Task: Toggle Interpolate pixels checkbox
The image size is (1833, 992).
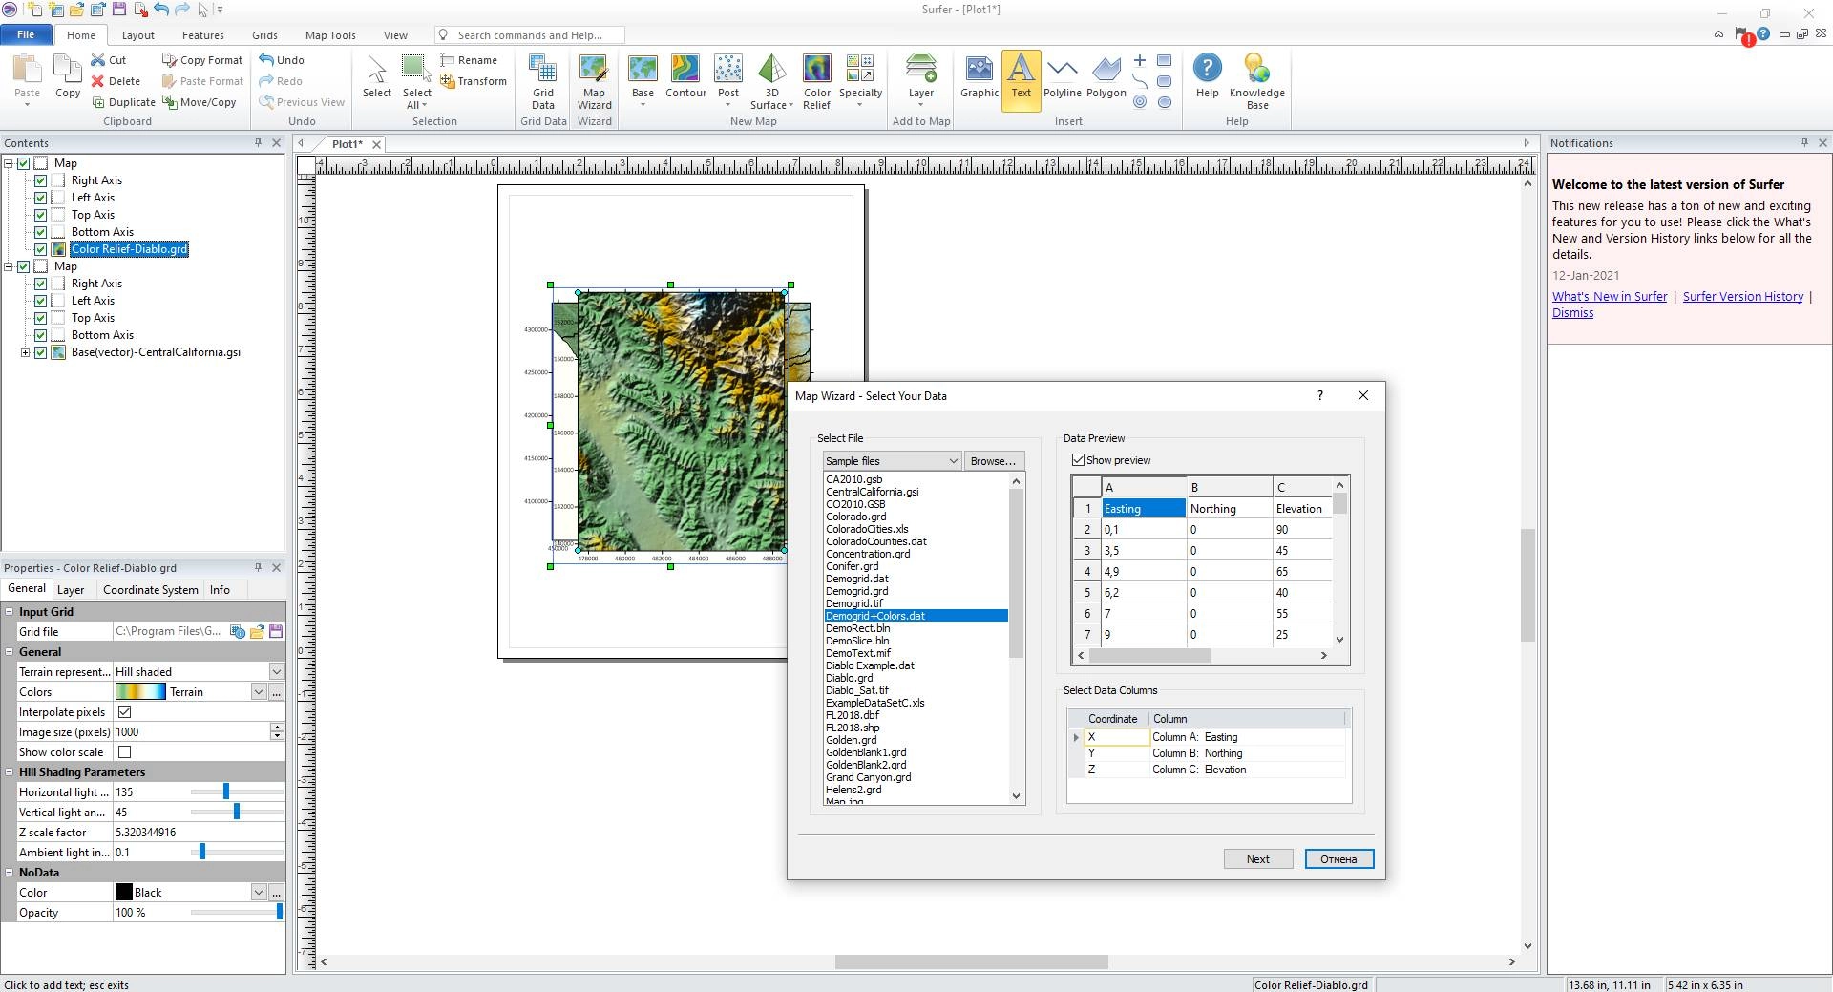Action: click(x=124, y=712)
